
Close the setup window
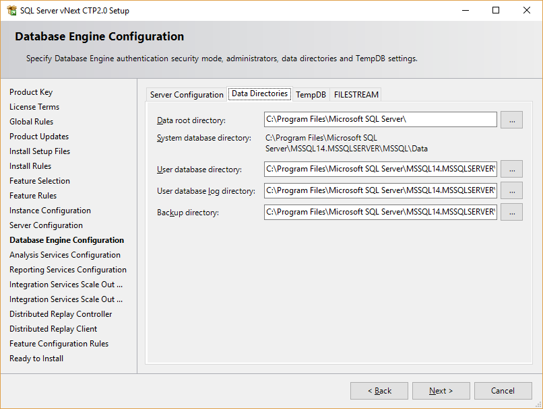[527, 10]
